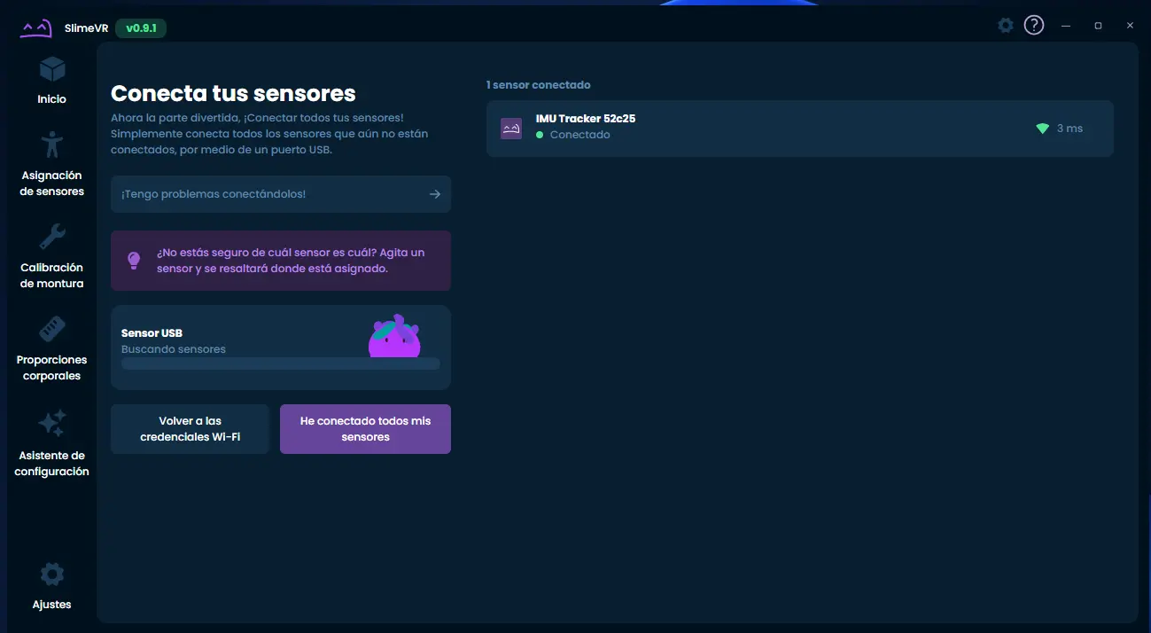
Task: Launch Asistente de configuración sparkles icon
Action: (x=52, y=423)
